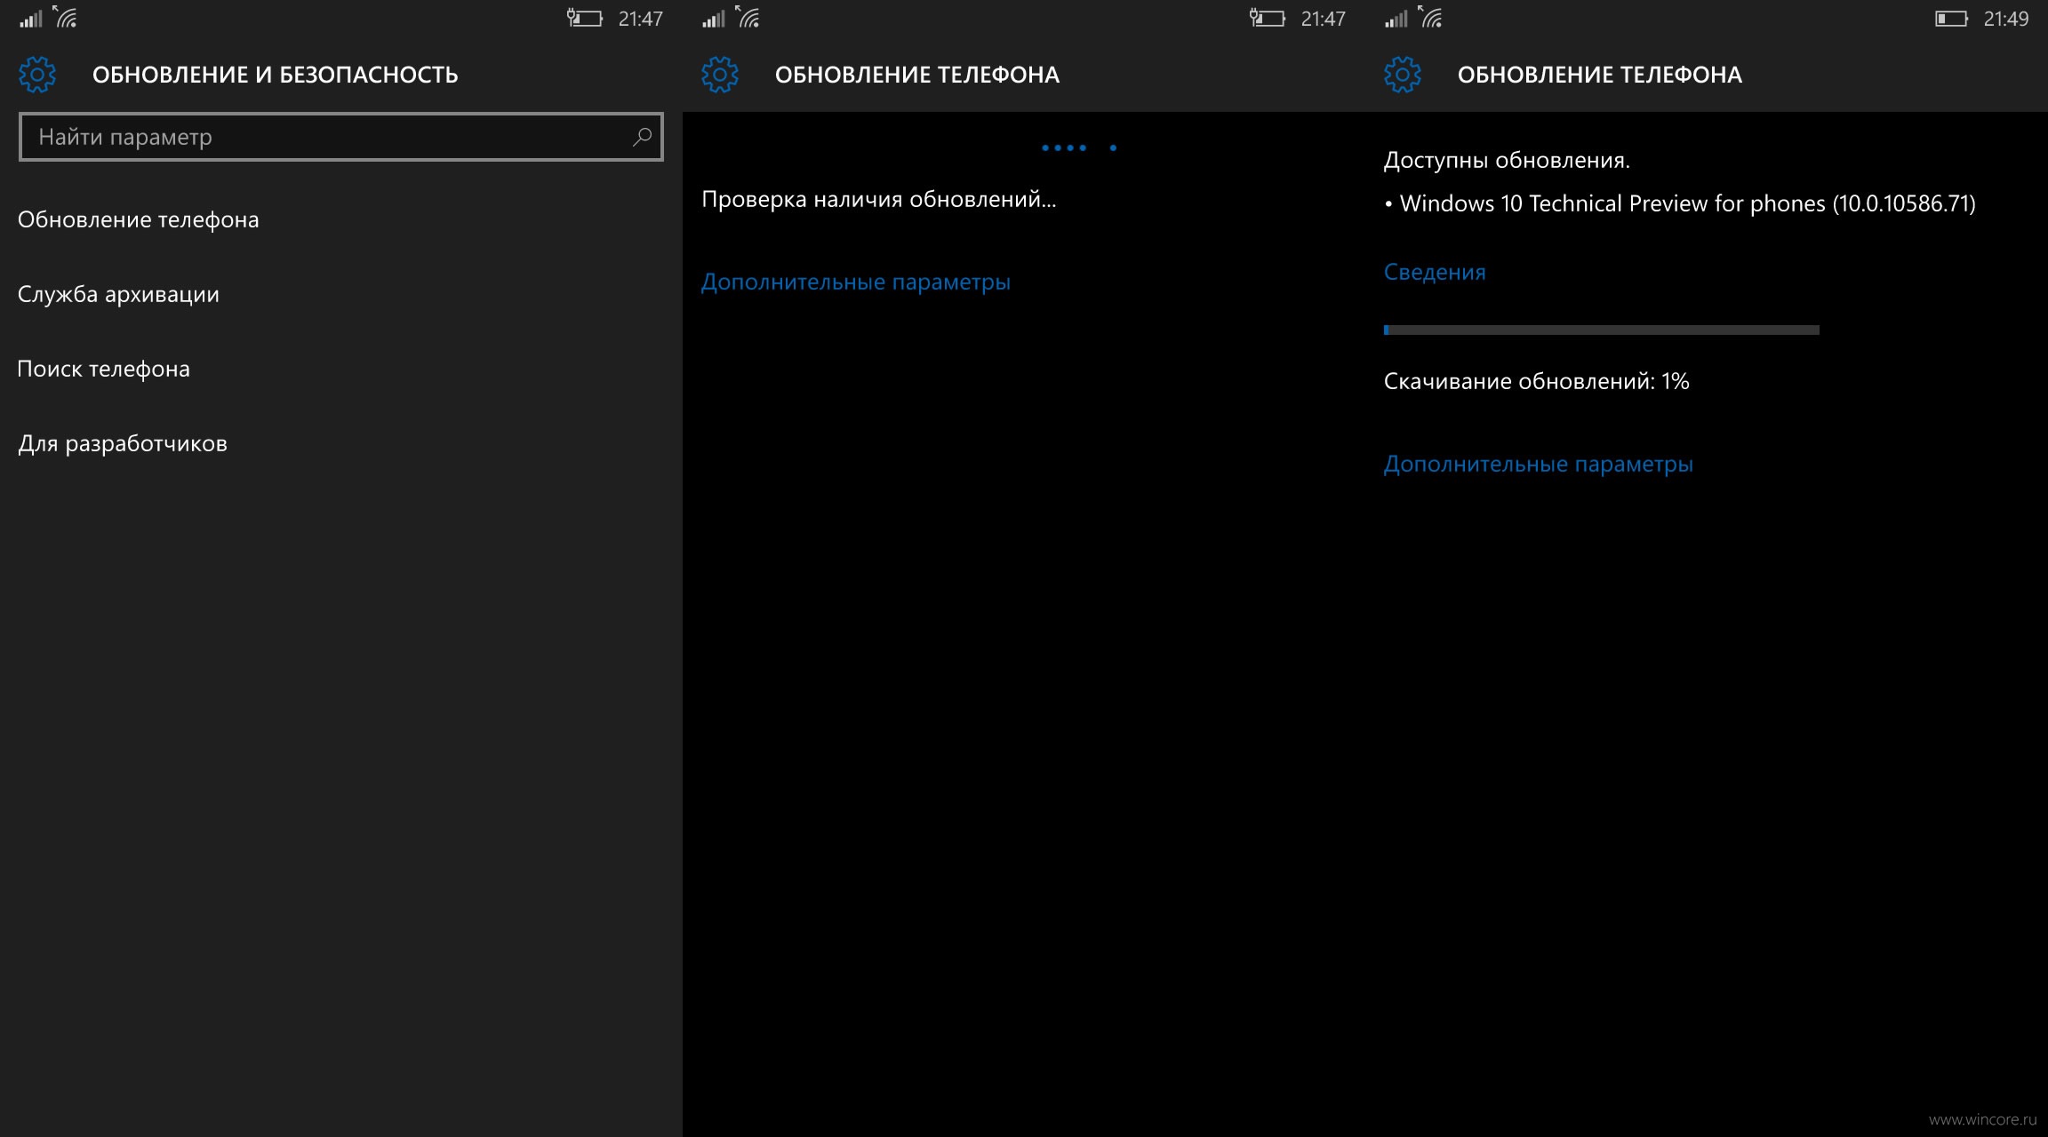Tap the signal strength icon in the left screen's status bar
Image resolution: width=2048 pixels, height=1137 pixels.
31,19
